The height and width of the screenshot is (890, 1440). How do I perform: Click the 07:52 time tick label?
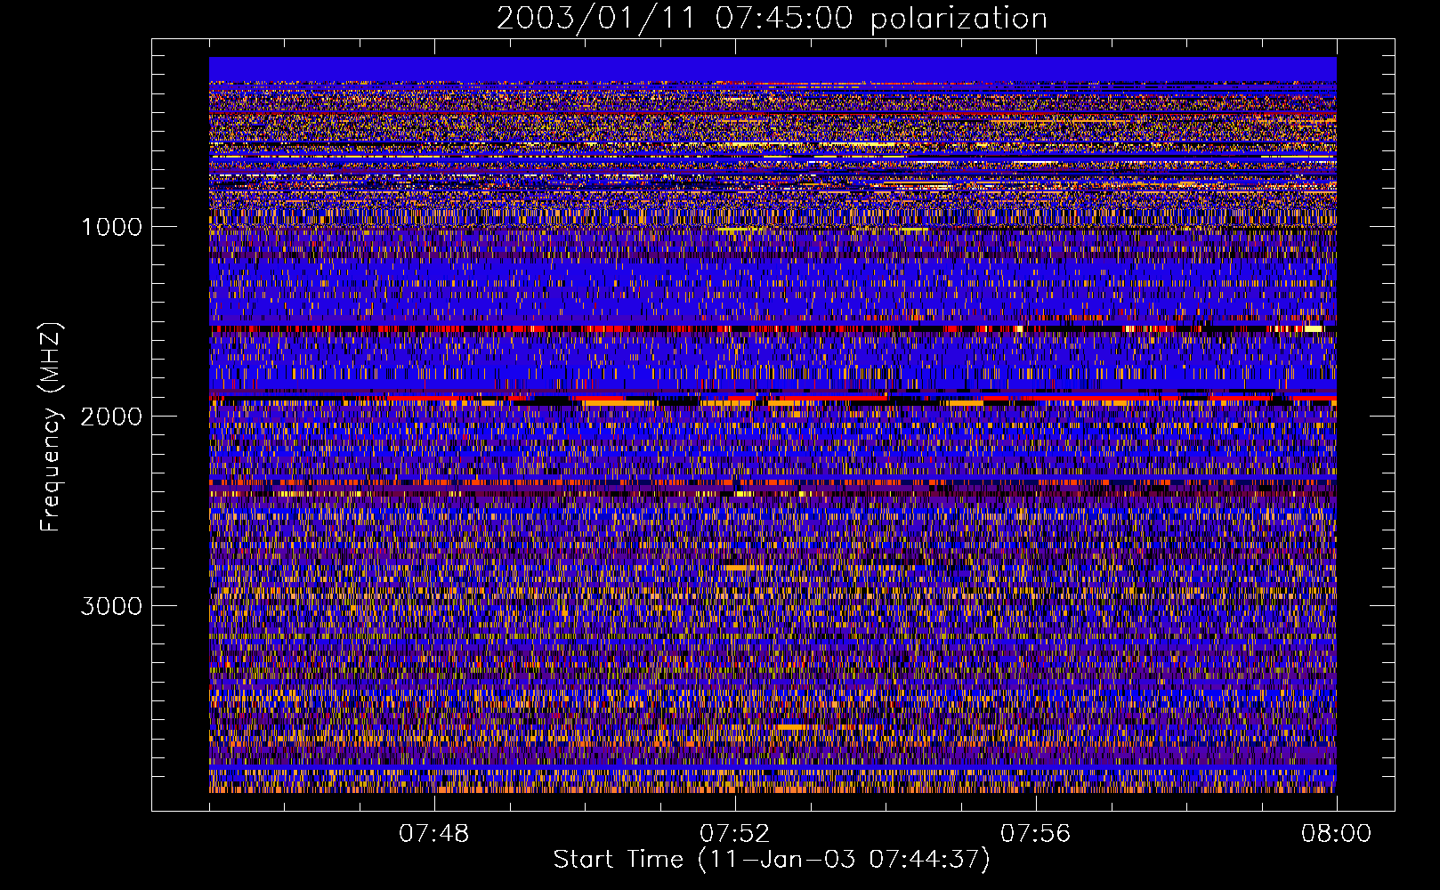click(x=734, y=834)
